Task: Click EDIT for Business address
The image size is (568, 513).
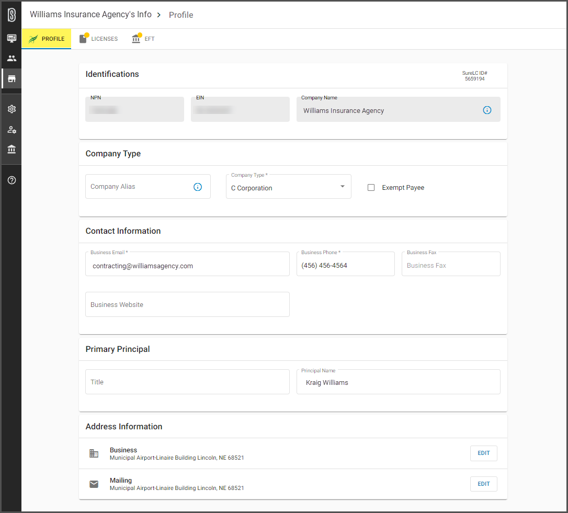Action: (483, 453)
